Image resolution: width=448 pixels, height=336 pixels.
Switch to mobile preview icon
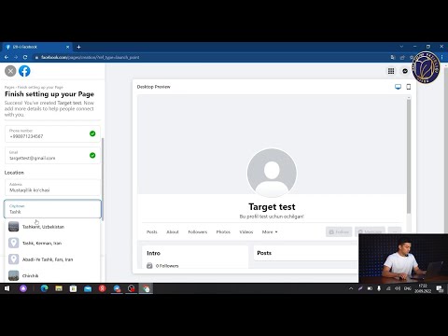click(409, 87)
